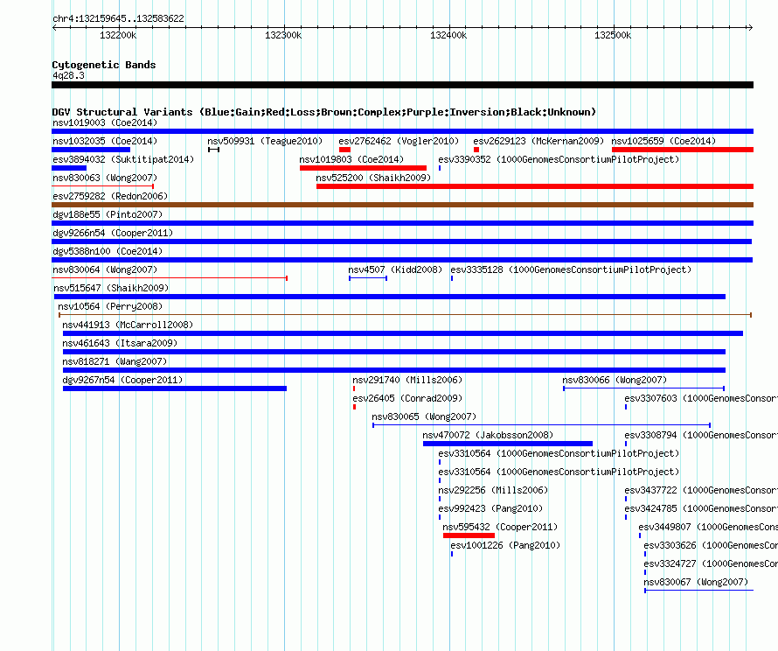
Task: Select the blue nsv1032035 gain bar
Action: [91, 150]
